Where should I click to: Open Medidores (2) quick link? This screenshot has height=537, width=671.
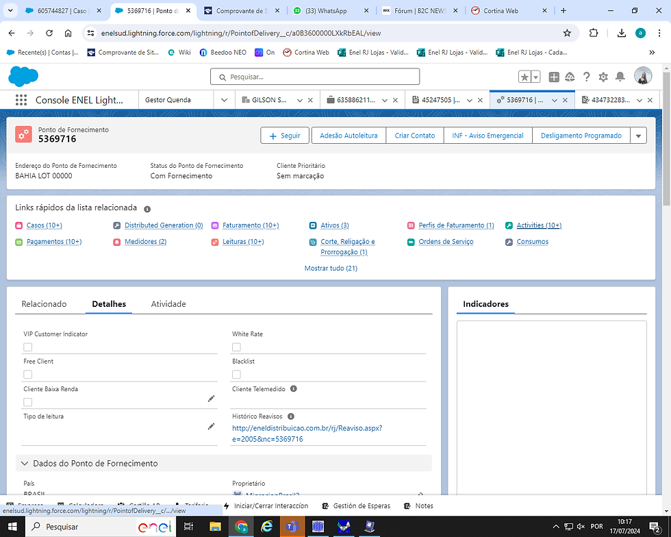[145, 242]
